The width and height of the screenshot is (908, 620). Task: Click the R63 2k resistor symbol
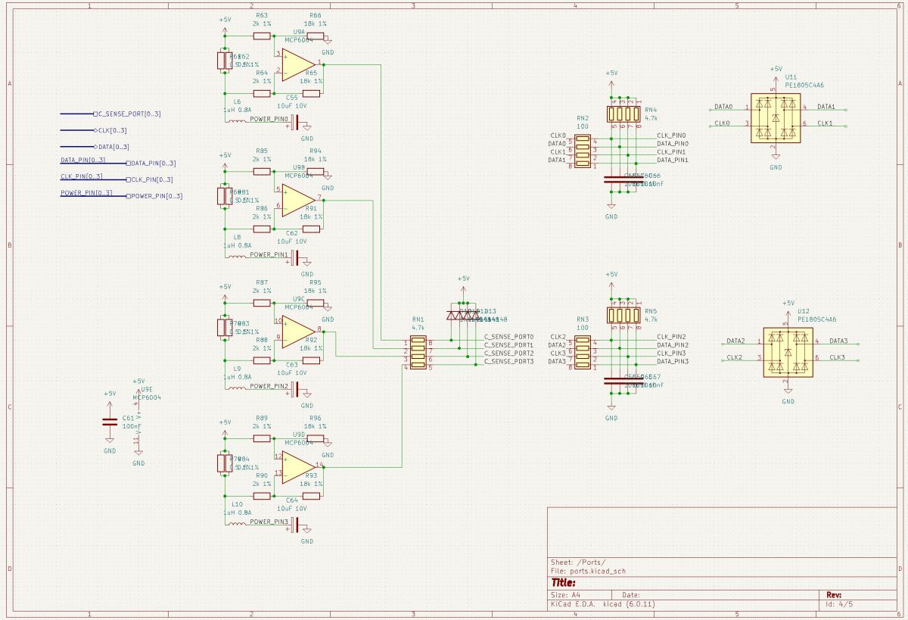coord(262,36)
